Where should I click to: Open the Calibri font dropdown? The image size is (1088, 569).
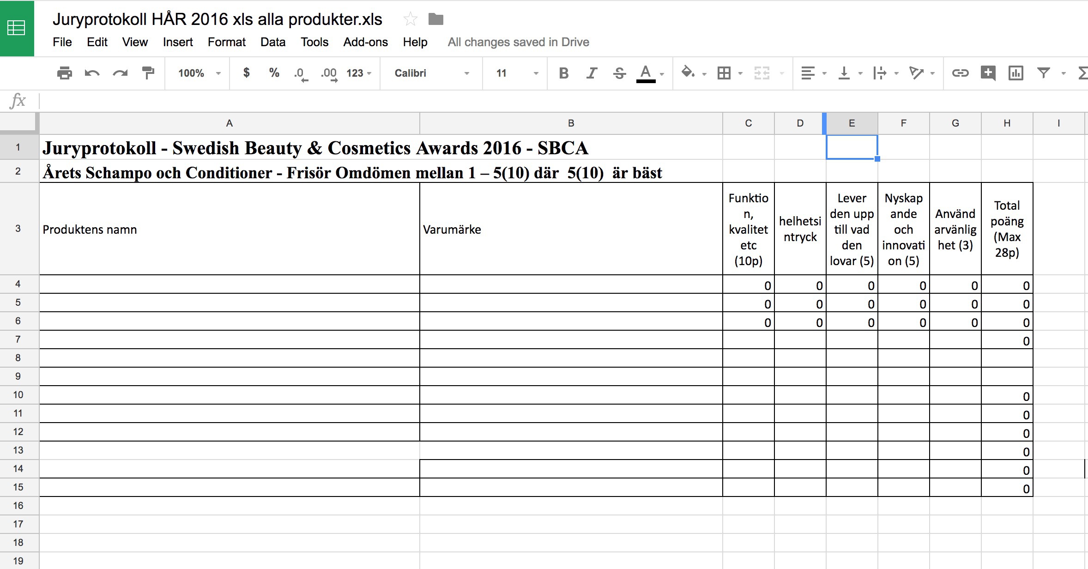click(x=431, y=73)
